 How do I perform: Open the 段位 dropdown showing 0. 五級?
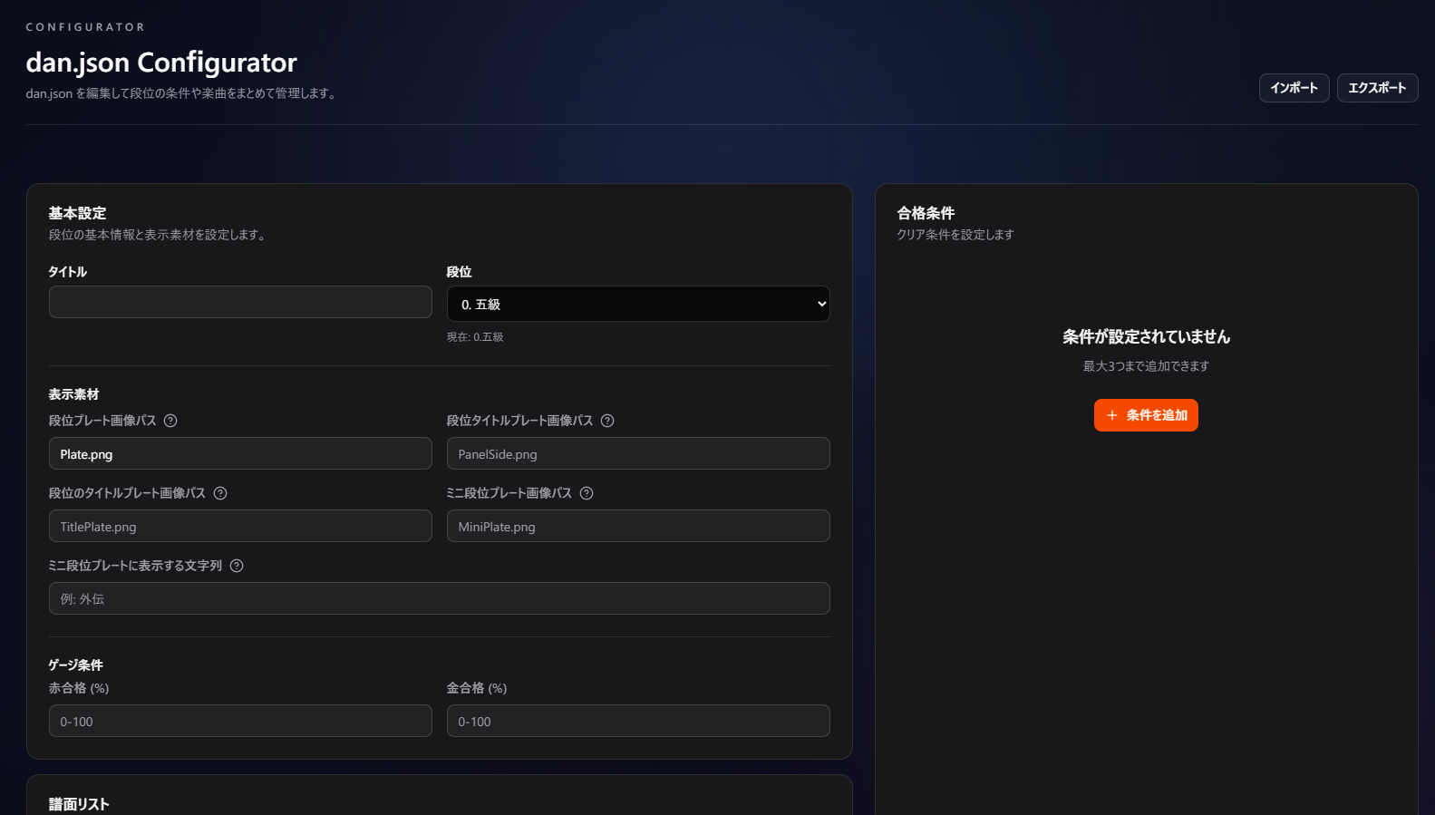tap(638, 304)
